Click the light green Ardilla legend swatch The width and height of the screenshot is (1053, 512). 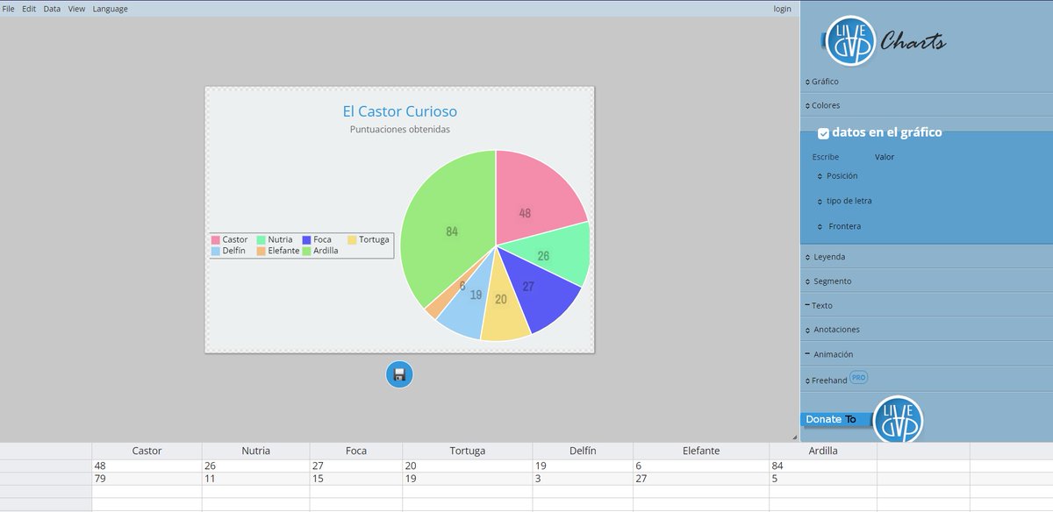pyautogui.click(x=306, y=251)
